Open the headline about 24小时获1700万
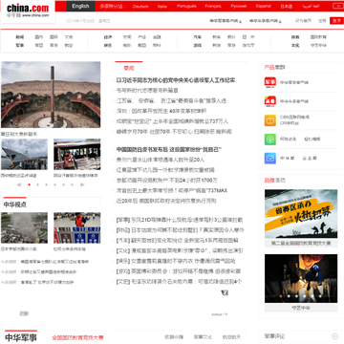This screenshot has width=344, height=344. [167, 181]
